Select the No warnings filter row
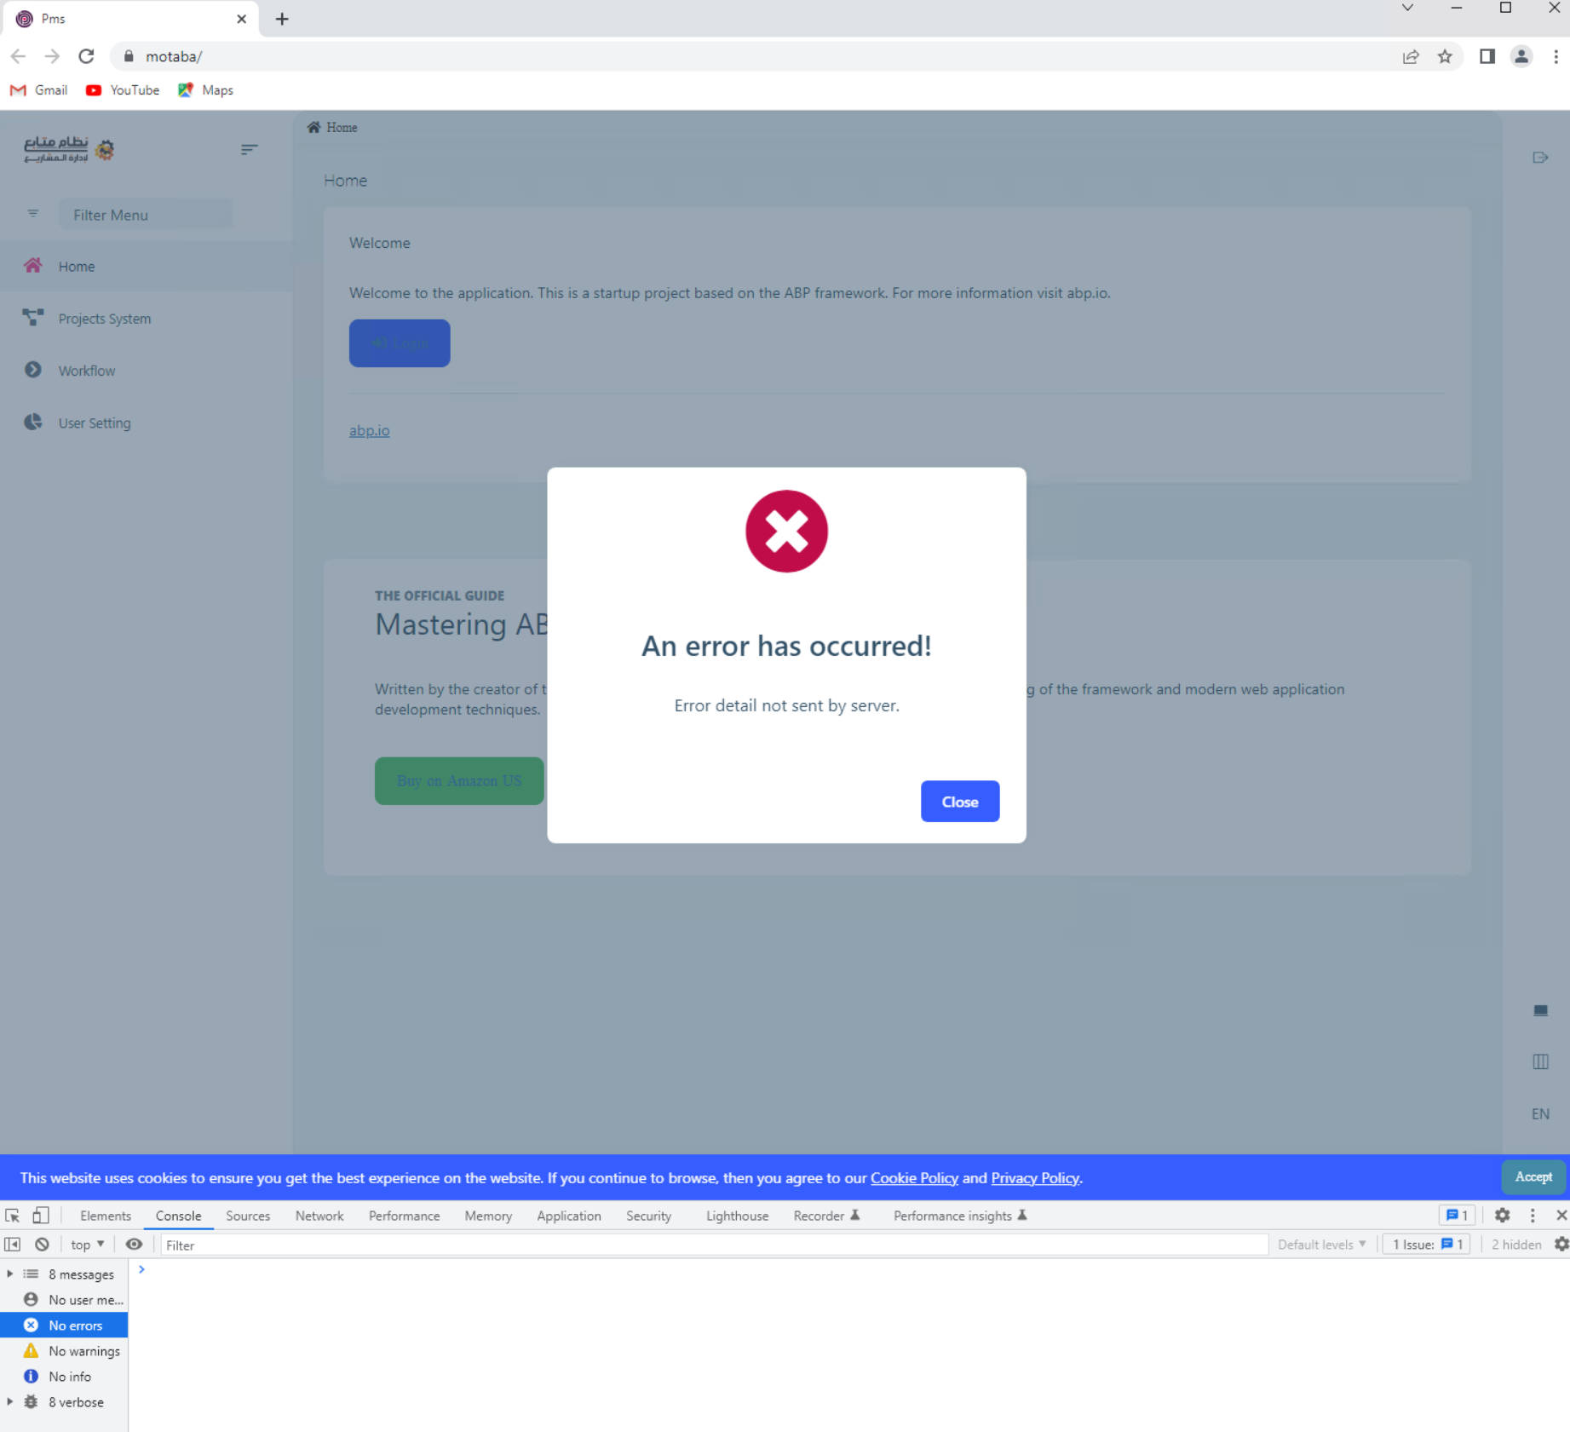 pyautogui.click(x=64, y=1351)
